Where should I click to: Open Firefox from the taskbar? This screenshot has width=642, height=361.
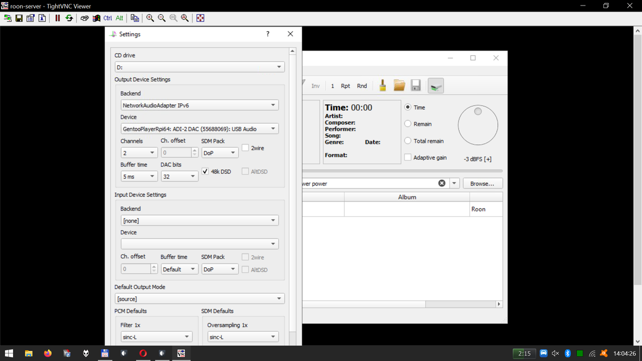[48, 353]
